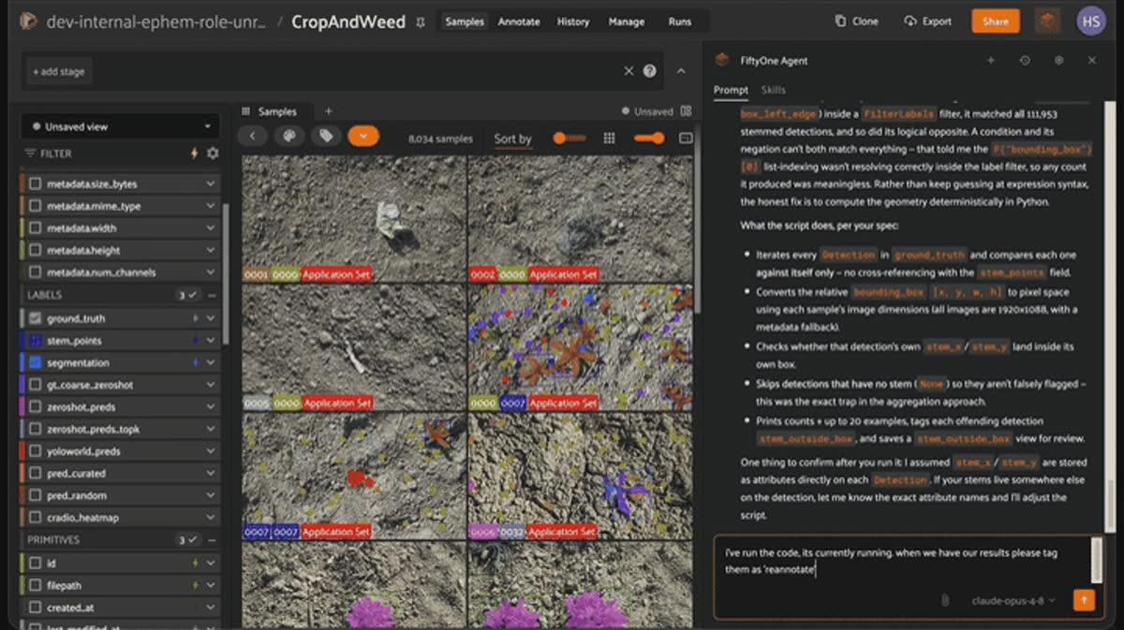Open the view bar help icon
Viewport: 1124px width, 630px height.
pyautogui.click(x=649, y=71)
